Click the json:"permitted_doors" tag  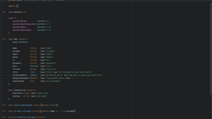click(52, 75)
